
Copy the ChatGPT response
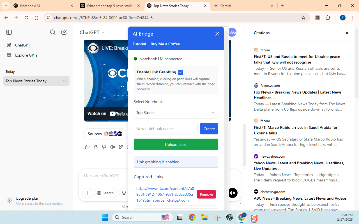click(x=87, y=147)
